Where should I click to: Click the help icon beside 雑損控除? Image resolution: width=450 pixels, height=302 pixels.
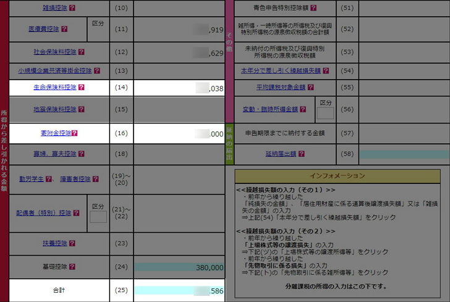click(x=72, y=9)
